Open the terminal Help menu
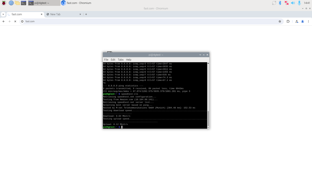 pos(129,60)
